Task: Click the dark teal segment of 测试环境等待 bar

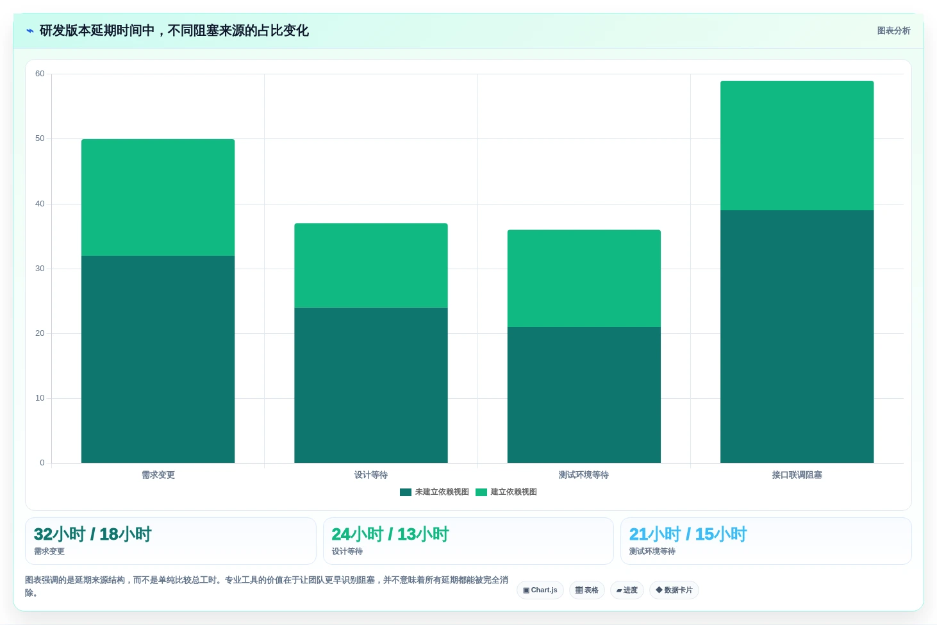Action: coord(584,395)
